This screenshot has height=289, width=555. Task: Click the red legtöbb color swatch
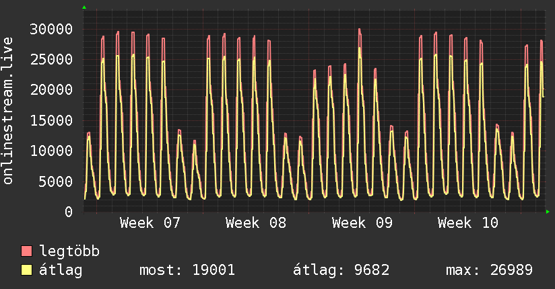pos(27,251)
